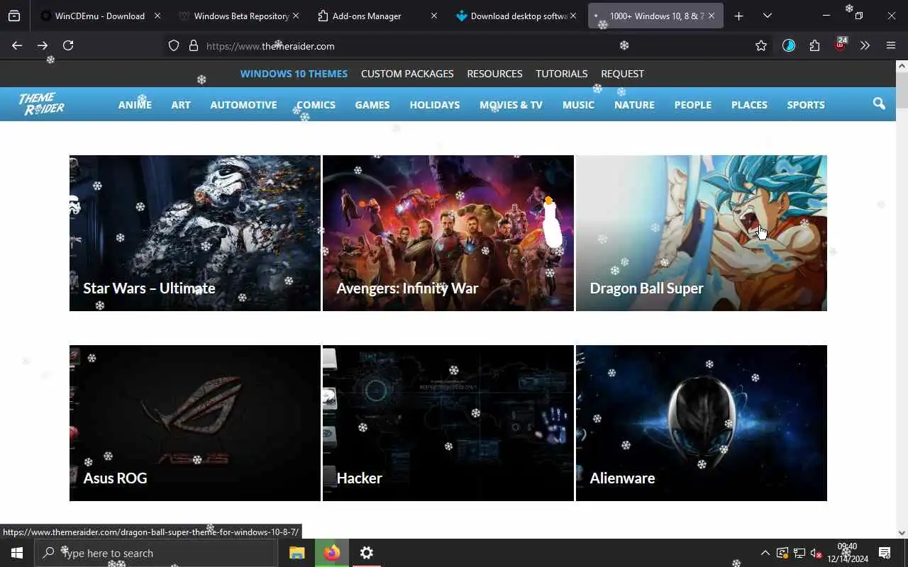Open the taskbar clock and date
Screen dimensions: 908x567
click(x=848, y=553)
